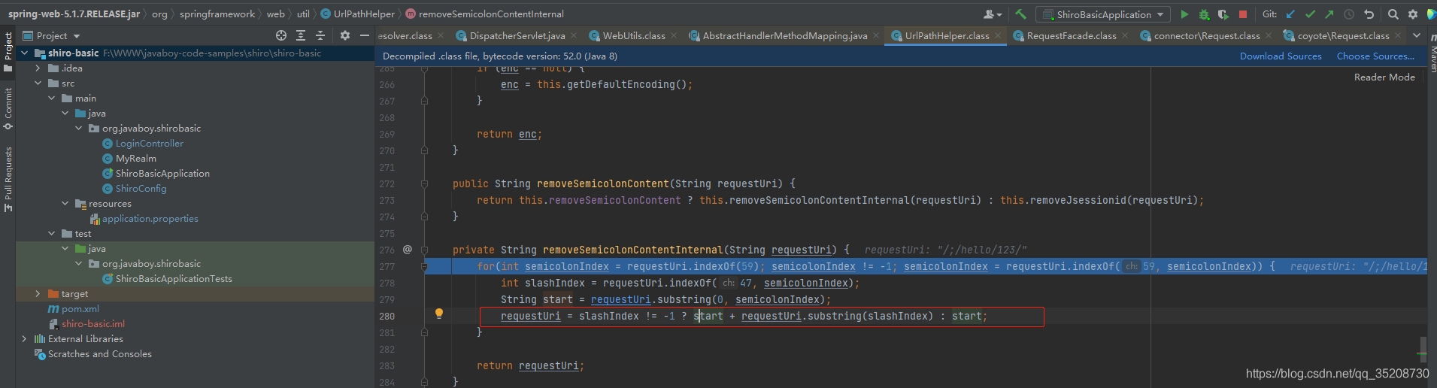Collapse the test folder
The image size is (1437, 388).
tap(51, 234)
